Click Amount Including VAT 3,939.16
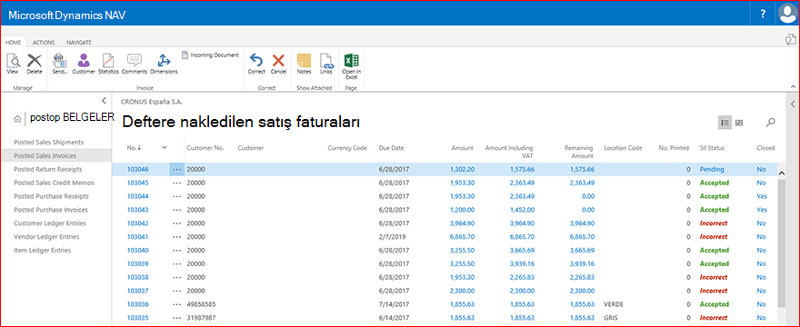This screenshot has width=800, height=327. tap(522, 264)
